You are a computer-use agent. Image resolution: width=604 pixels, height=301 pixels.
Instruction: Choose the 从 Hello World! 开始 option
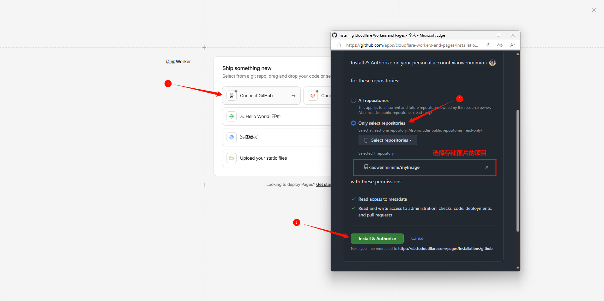click(x=260, y=116)
